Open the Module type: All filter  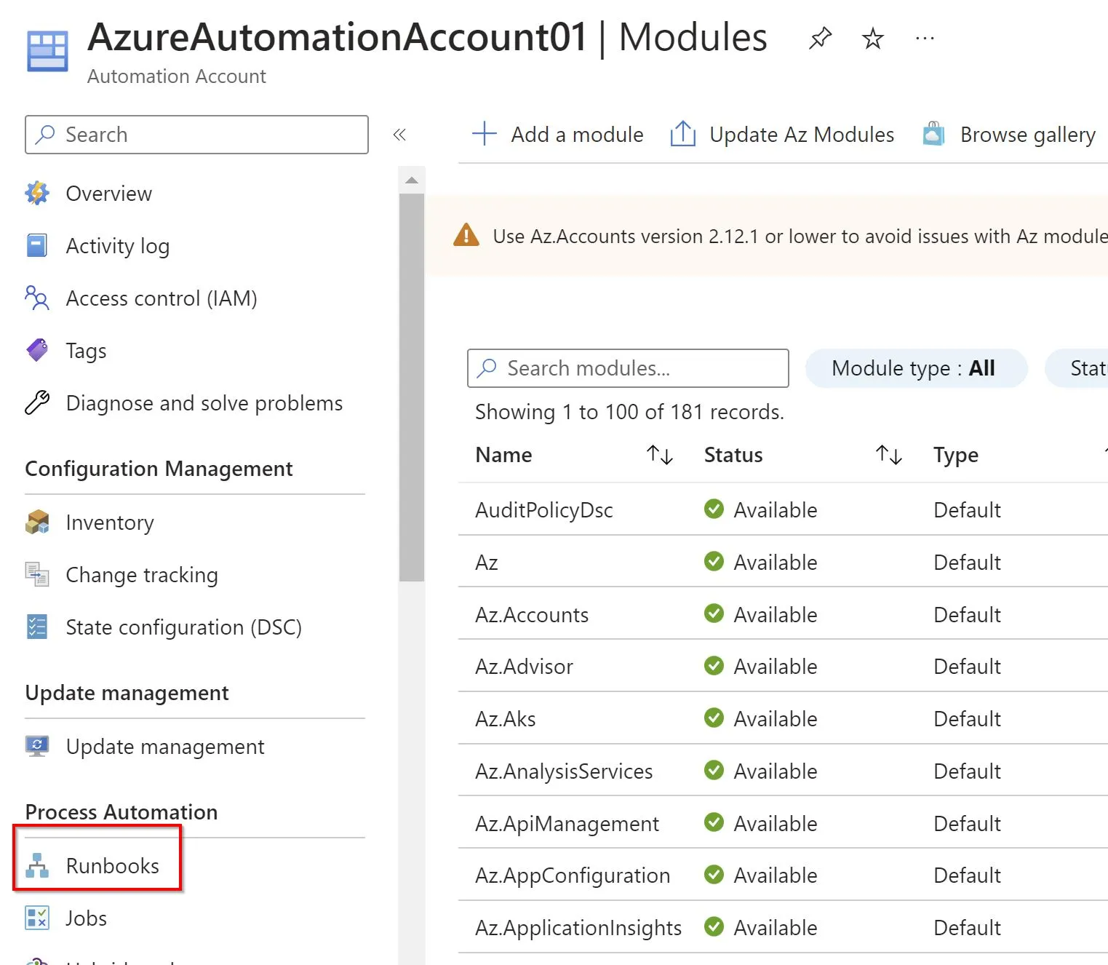pyautogui.click(x=916, y=368)
